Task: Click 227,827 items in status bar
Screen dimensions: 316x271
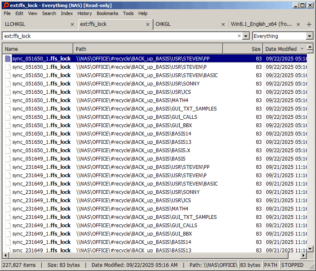Action: [19, 265]
